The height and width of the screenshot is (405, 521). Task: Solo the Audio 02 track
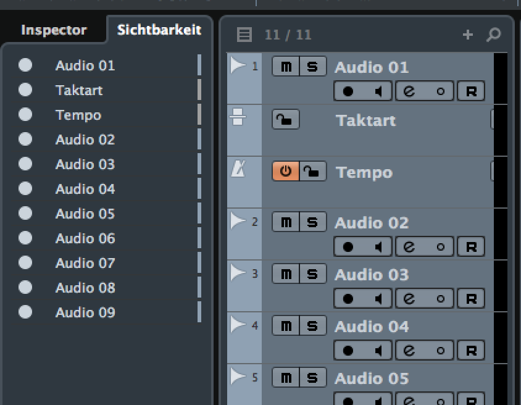point(313,222)
